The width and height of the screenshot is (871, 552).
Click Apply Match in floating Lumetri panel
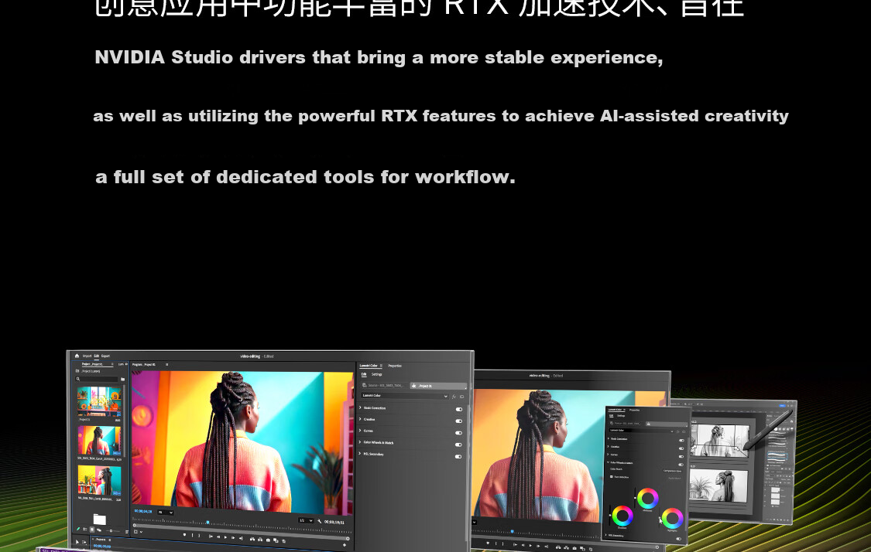(x=675, y=479)
